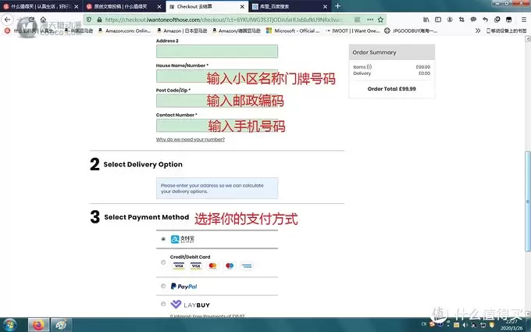
Task: Click the 'Order Total £99.99' text
Action: click(391, 89)
